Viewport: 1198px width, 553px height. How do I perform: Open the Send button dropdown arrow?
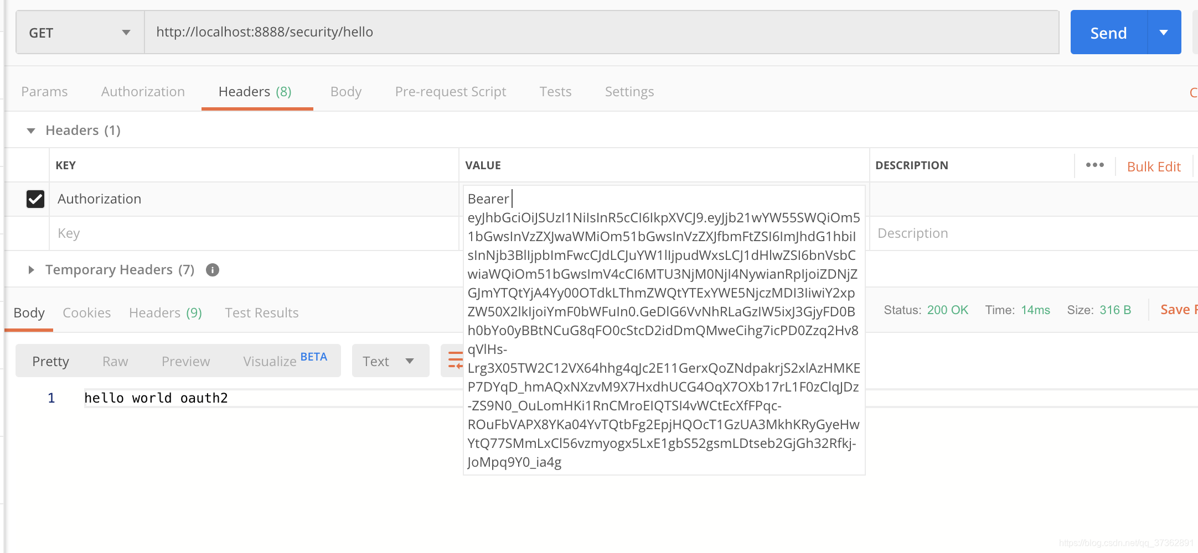[1164, 33]
